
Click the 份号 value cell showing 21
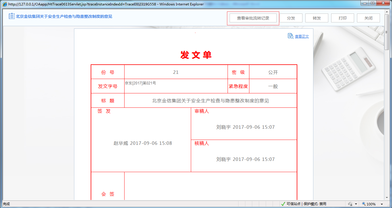[x=176, y=72]
